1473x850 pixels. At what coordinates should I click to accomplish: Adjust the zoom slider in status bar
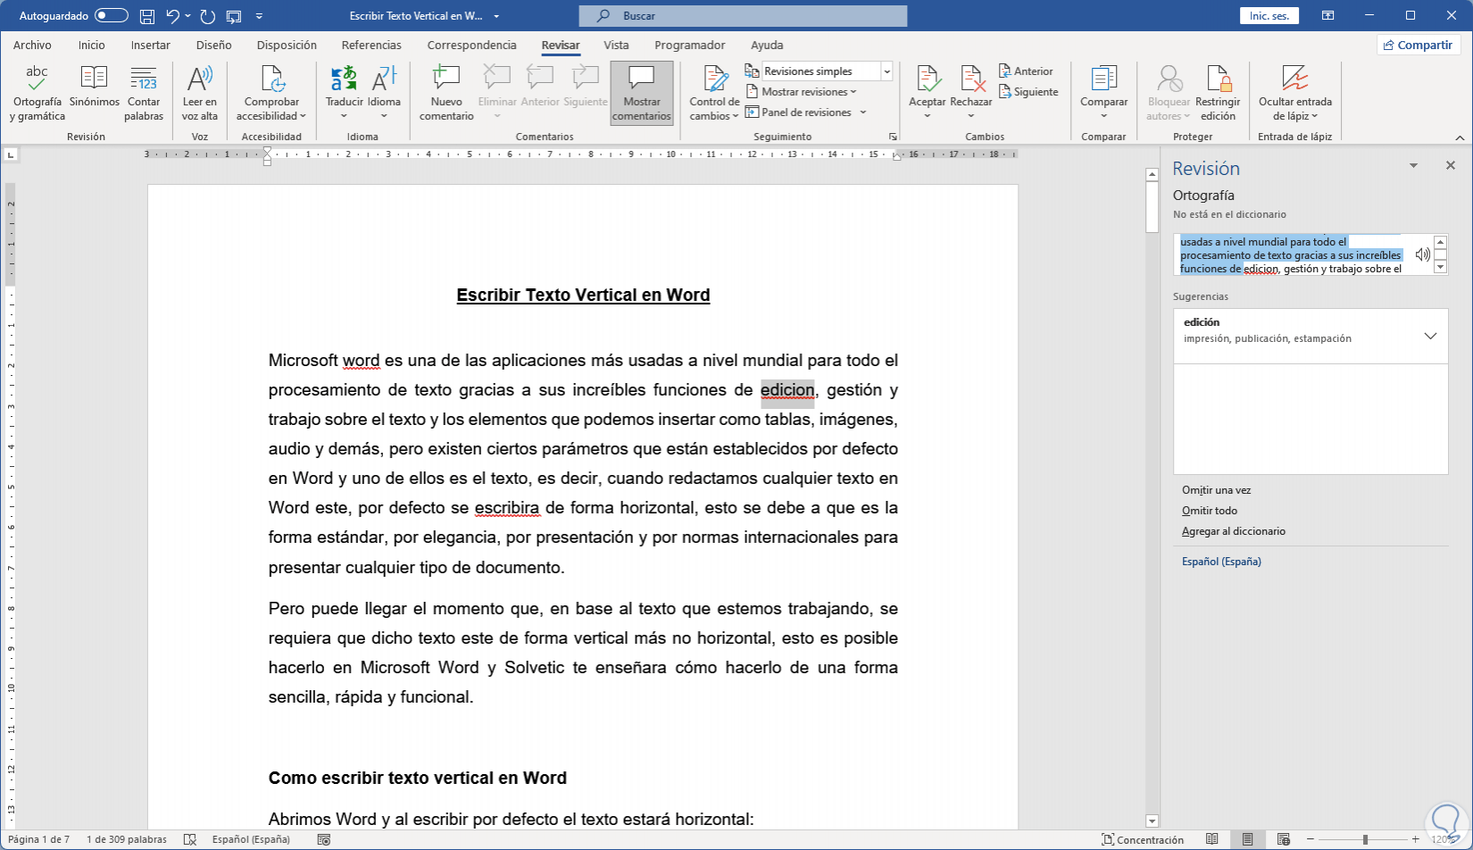[1364, 839]
